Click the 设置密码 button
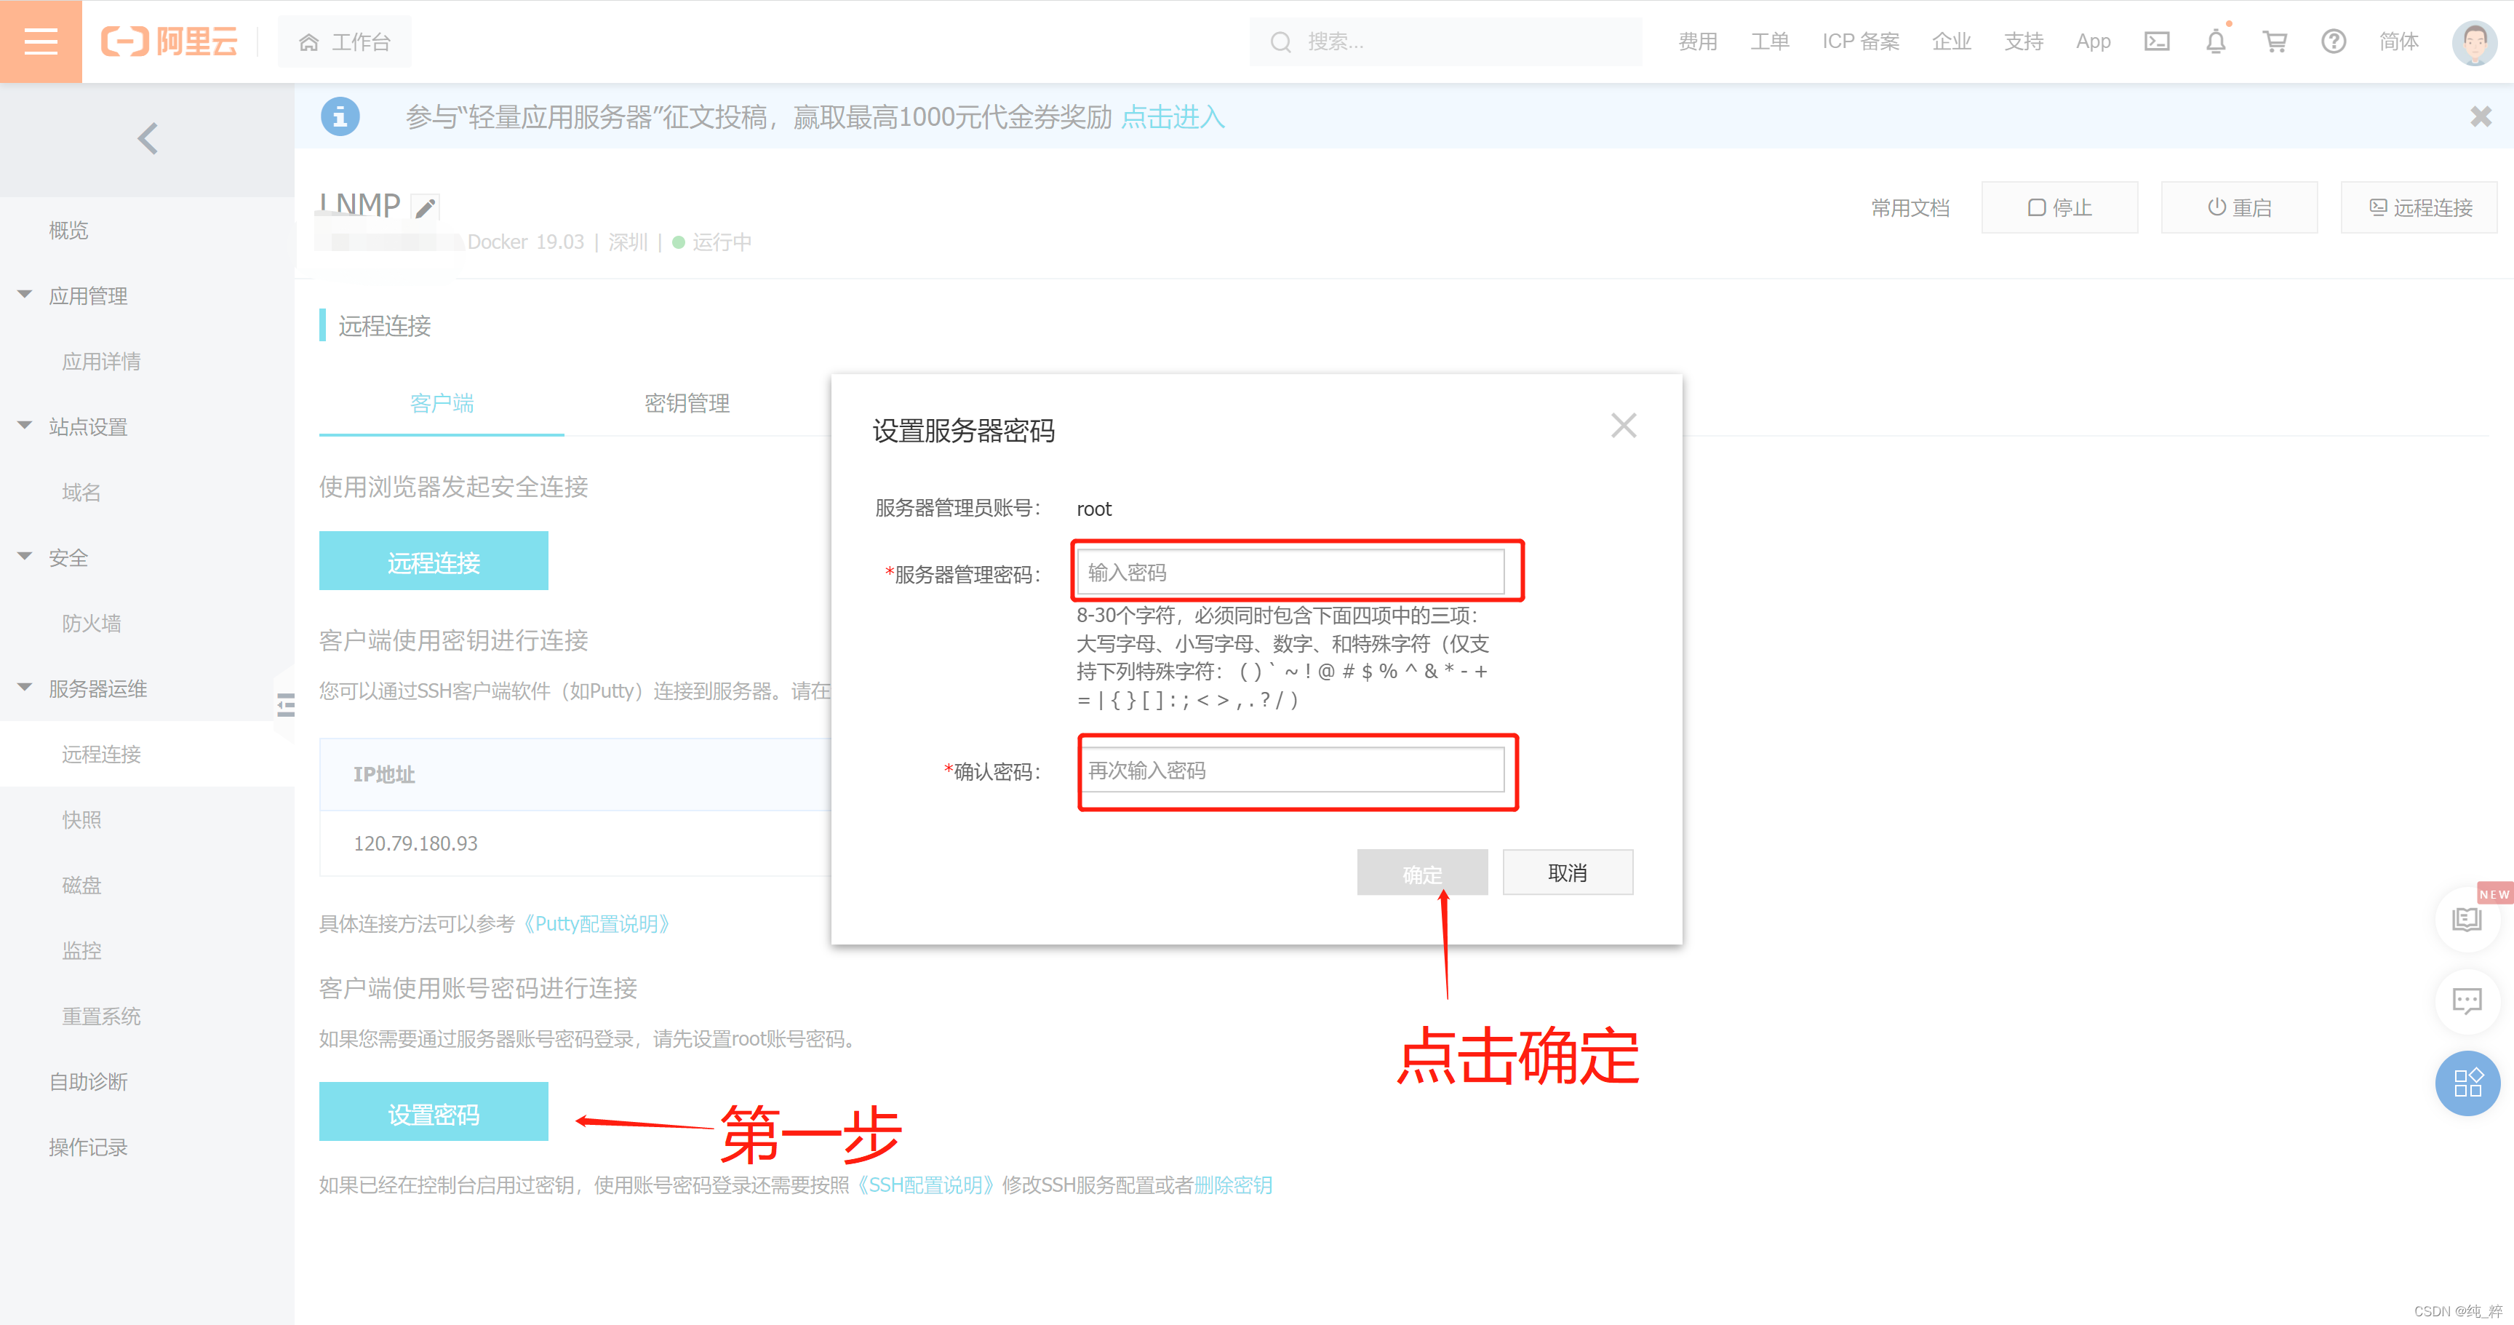The height and width of the screenshot is (1325, 2514). [434, 1112]
